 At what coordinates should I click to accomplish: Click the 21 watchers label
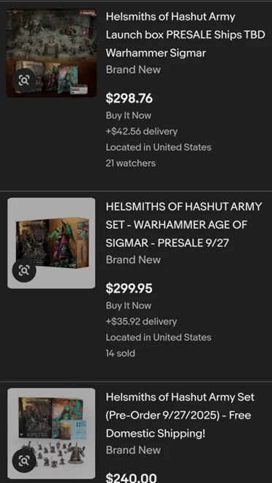click(131, 163)
